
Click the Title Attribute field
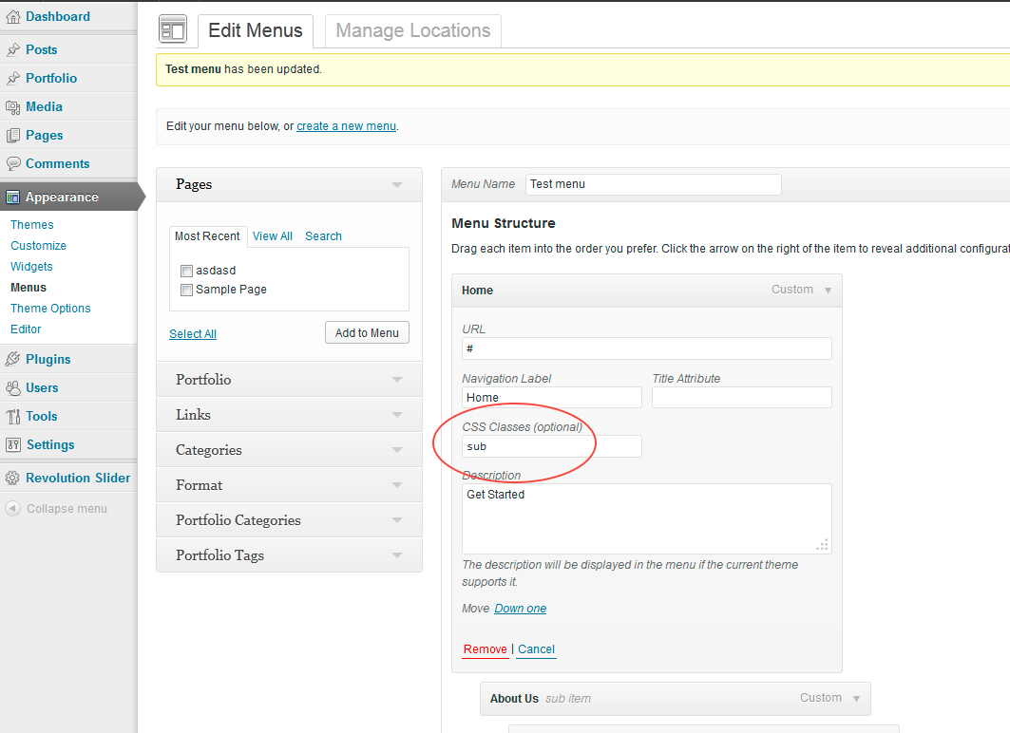coord(741,398)
